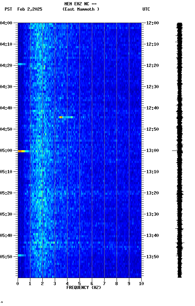Click the 05:30 PST time label

pyautogui.click(x=6, y=215)
